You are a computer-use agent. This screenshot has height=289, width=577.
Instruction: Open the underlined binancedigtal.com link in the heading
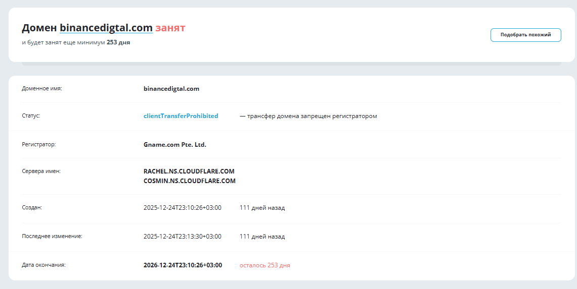pos(106,28)
